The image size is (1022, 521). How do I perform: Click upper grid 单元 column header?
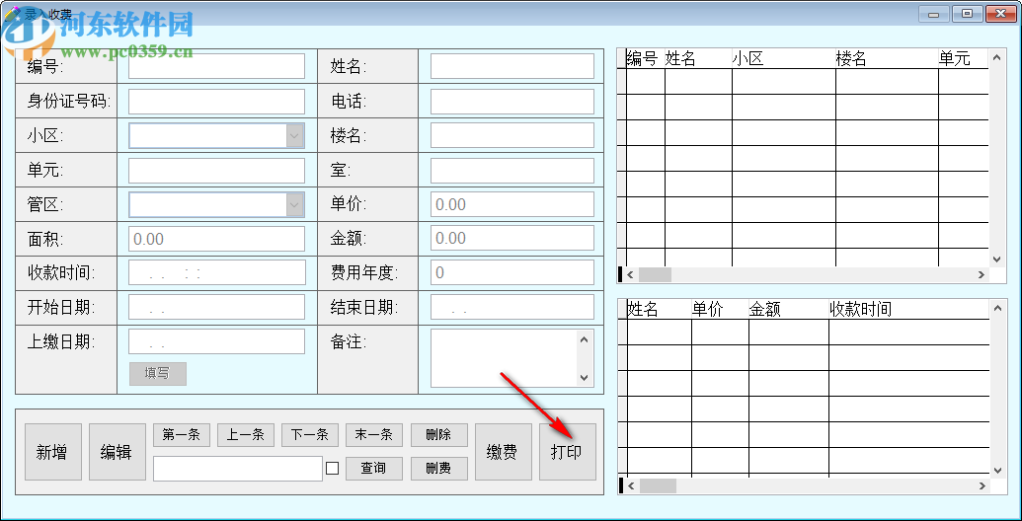tap(964, 58)
